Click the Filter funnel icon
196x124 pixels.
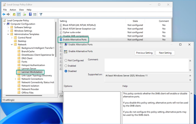(41, 14)
